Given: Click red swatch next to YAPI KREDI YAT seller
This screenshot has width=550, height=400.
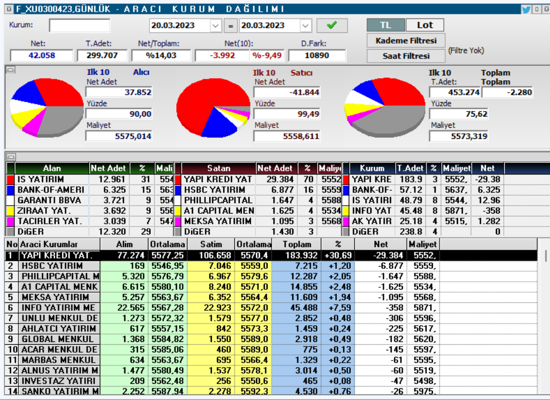Looking at the screenshot, I should tap(178, 179).
